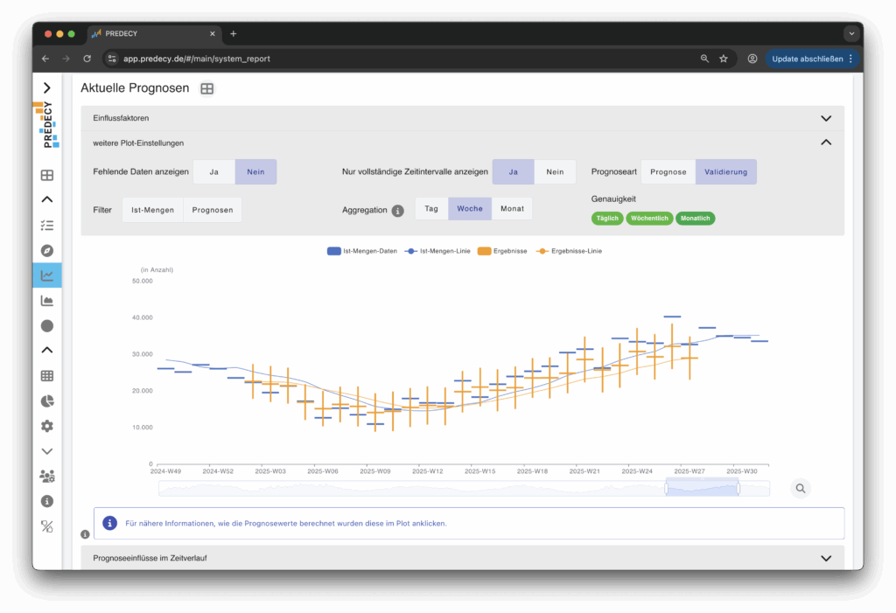Open settings gear in the sidebar

pyautogui.click(x=47, y=426)
